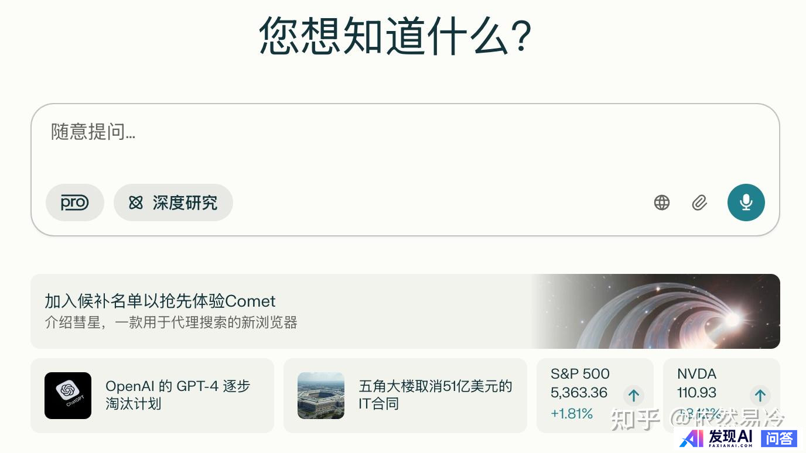806x453 pixels.
Task: Click the 深度研究 atom icon
Action: click(x=136, y=203)
